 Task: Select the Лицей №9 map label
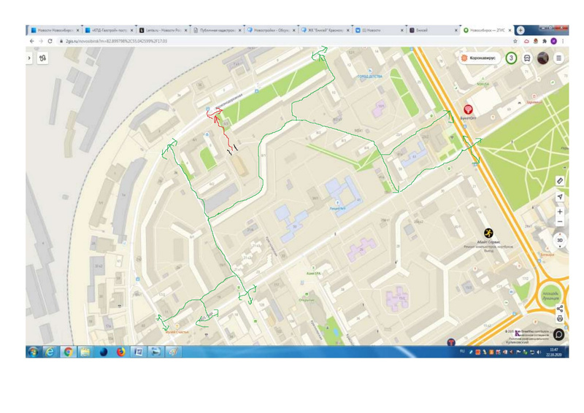point(337,209)
